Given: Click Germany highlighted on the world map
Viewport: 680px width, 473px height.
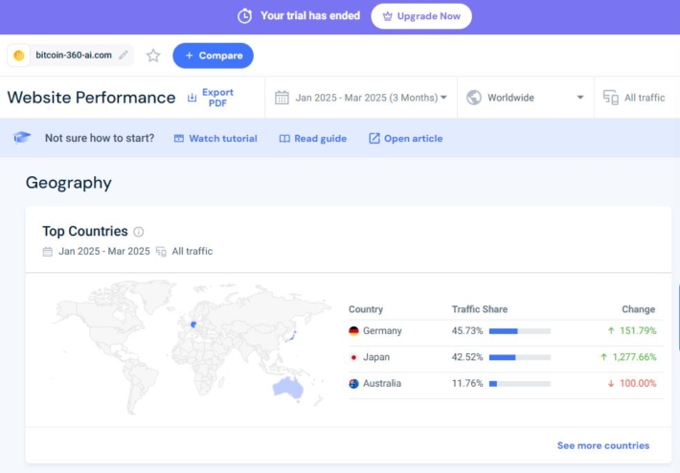Looking at the screenshot, I should 193,325.
